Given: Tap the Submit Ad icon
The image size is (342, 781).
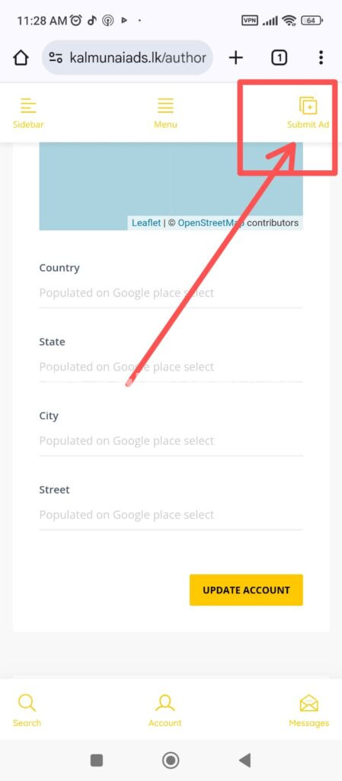Looking at the screenshot, I should click(308, 105).
